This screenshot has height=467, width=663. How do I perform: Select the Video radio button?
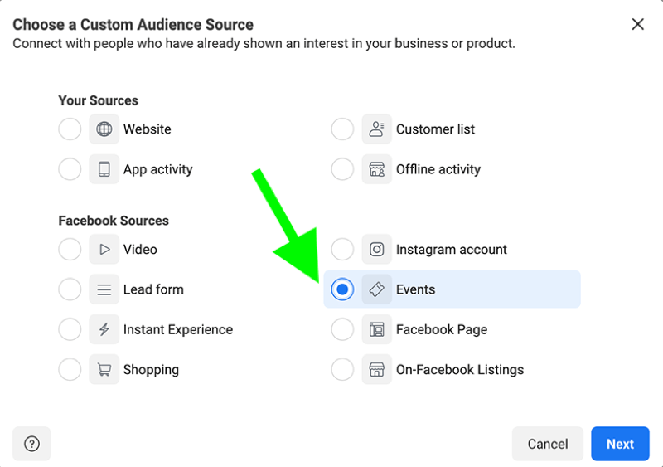click(x=70, y=249)
